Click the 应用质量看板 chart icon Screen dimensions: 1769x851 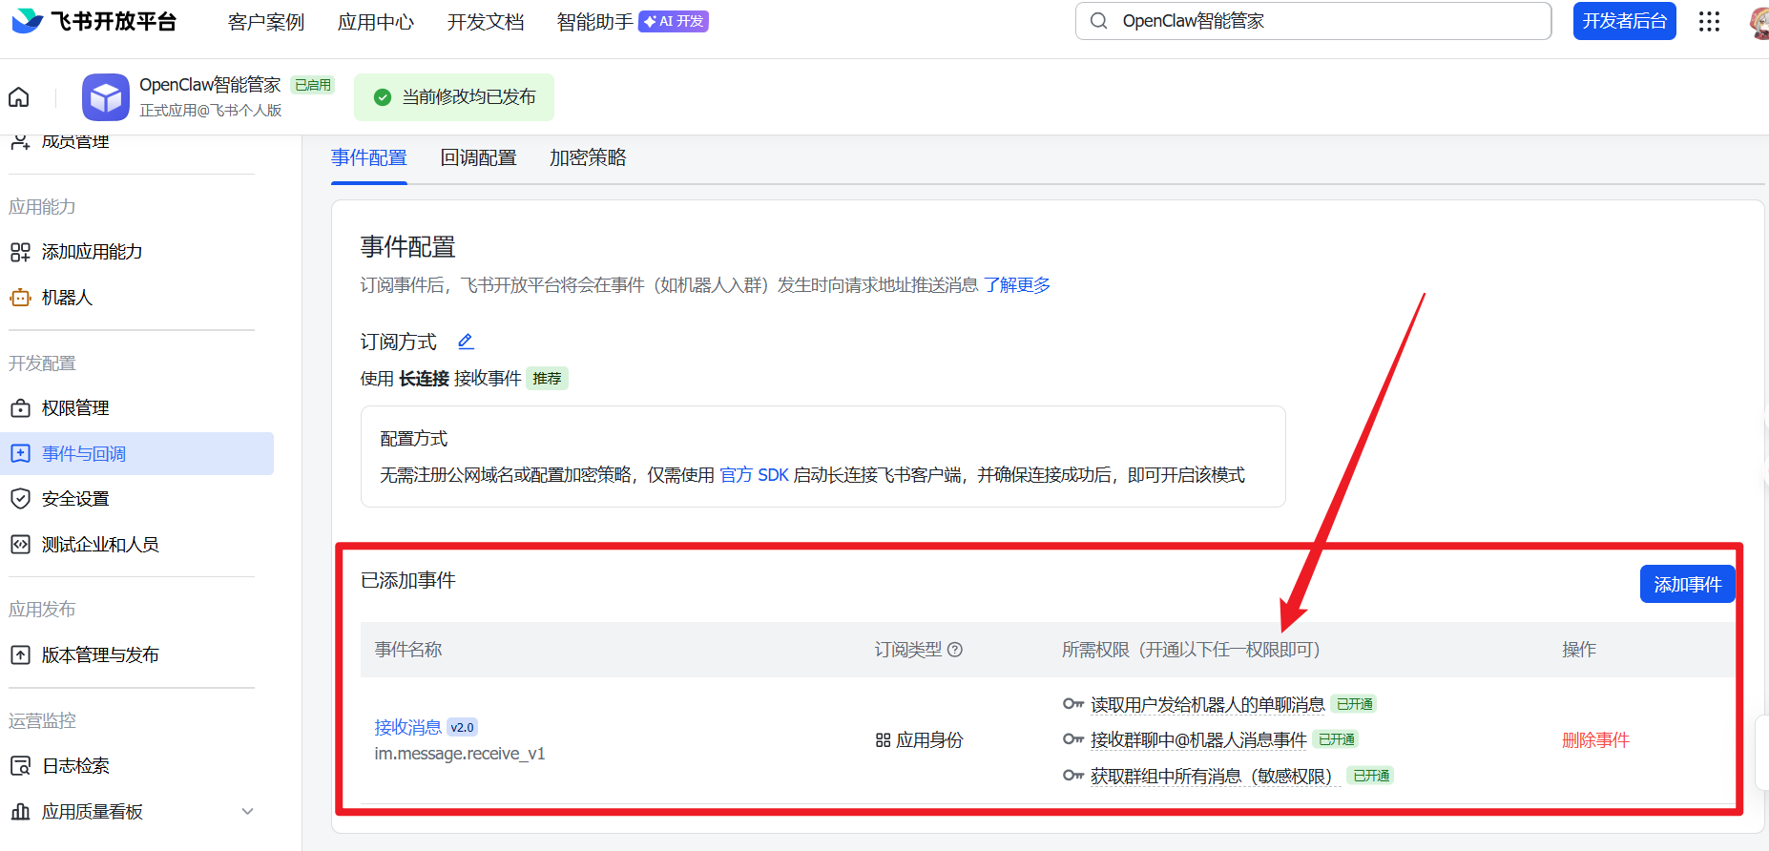click(x=20, y=812)
